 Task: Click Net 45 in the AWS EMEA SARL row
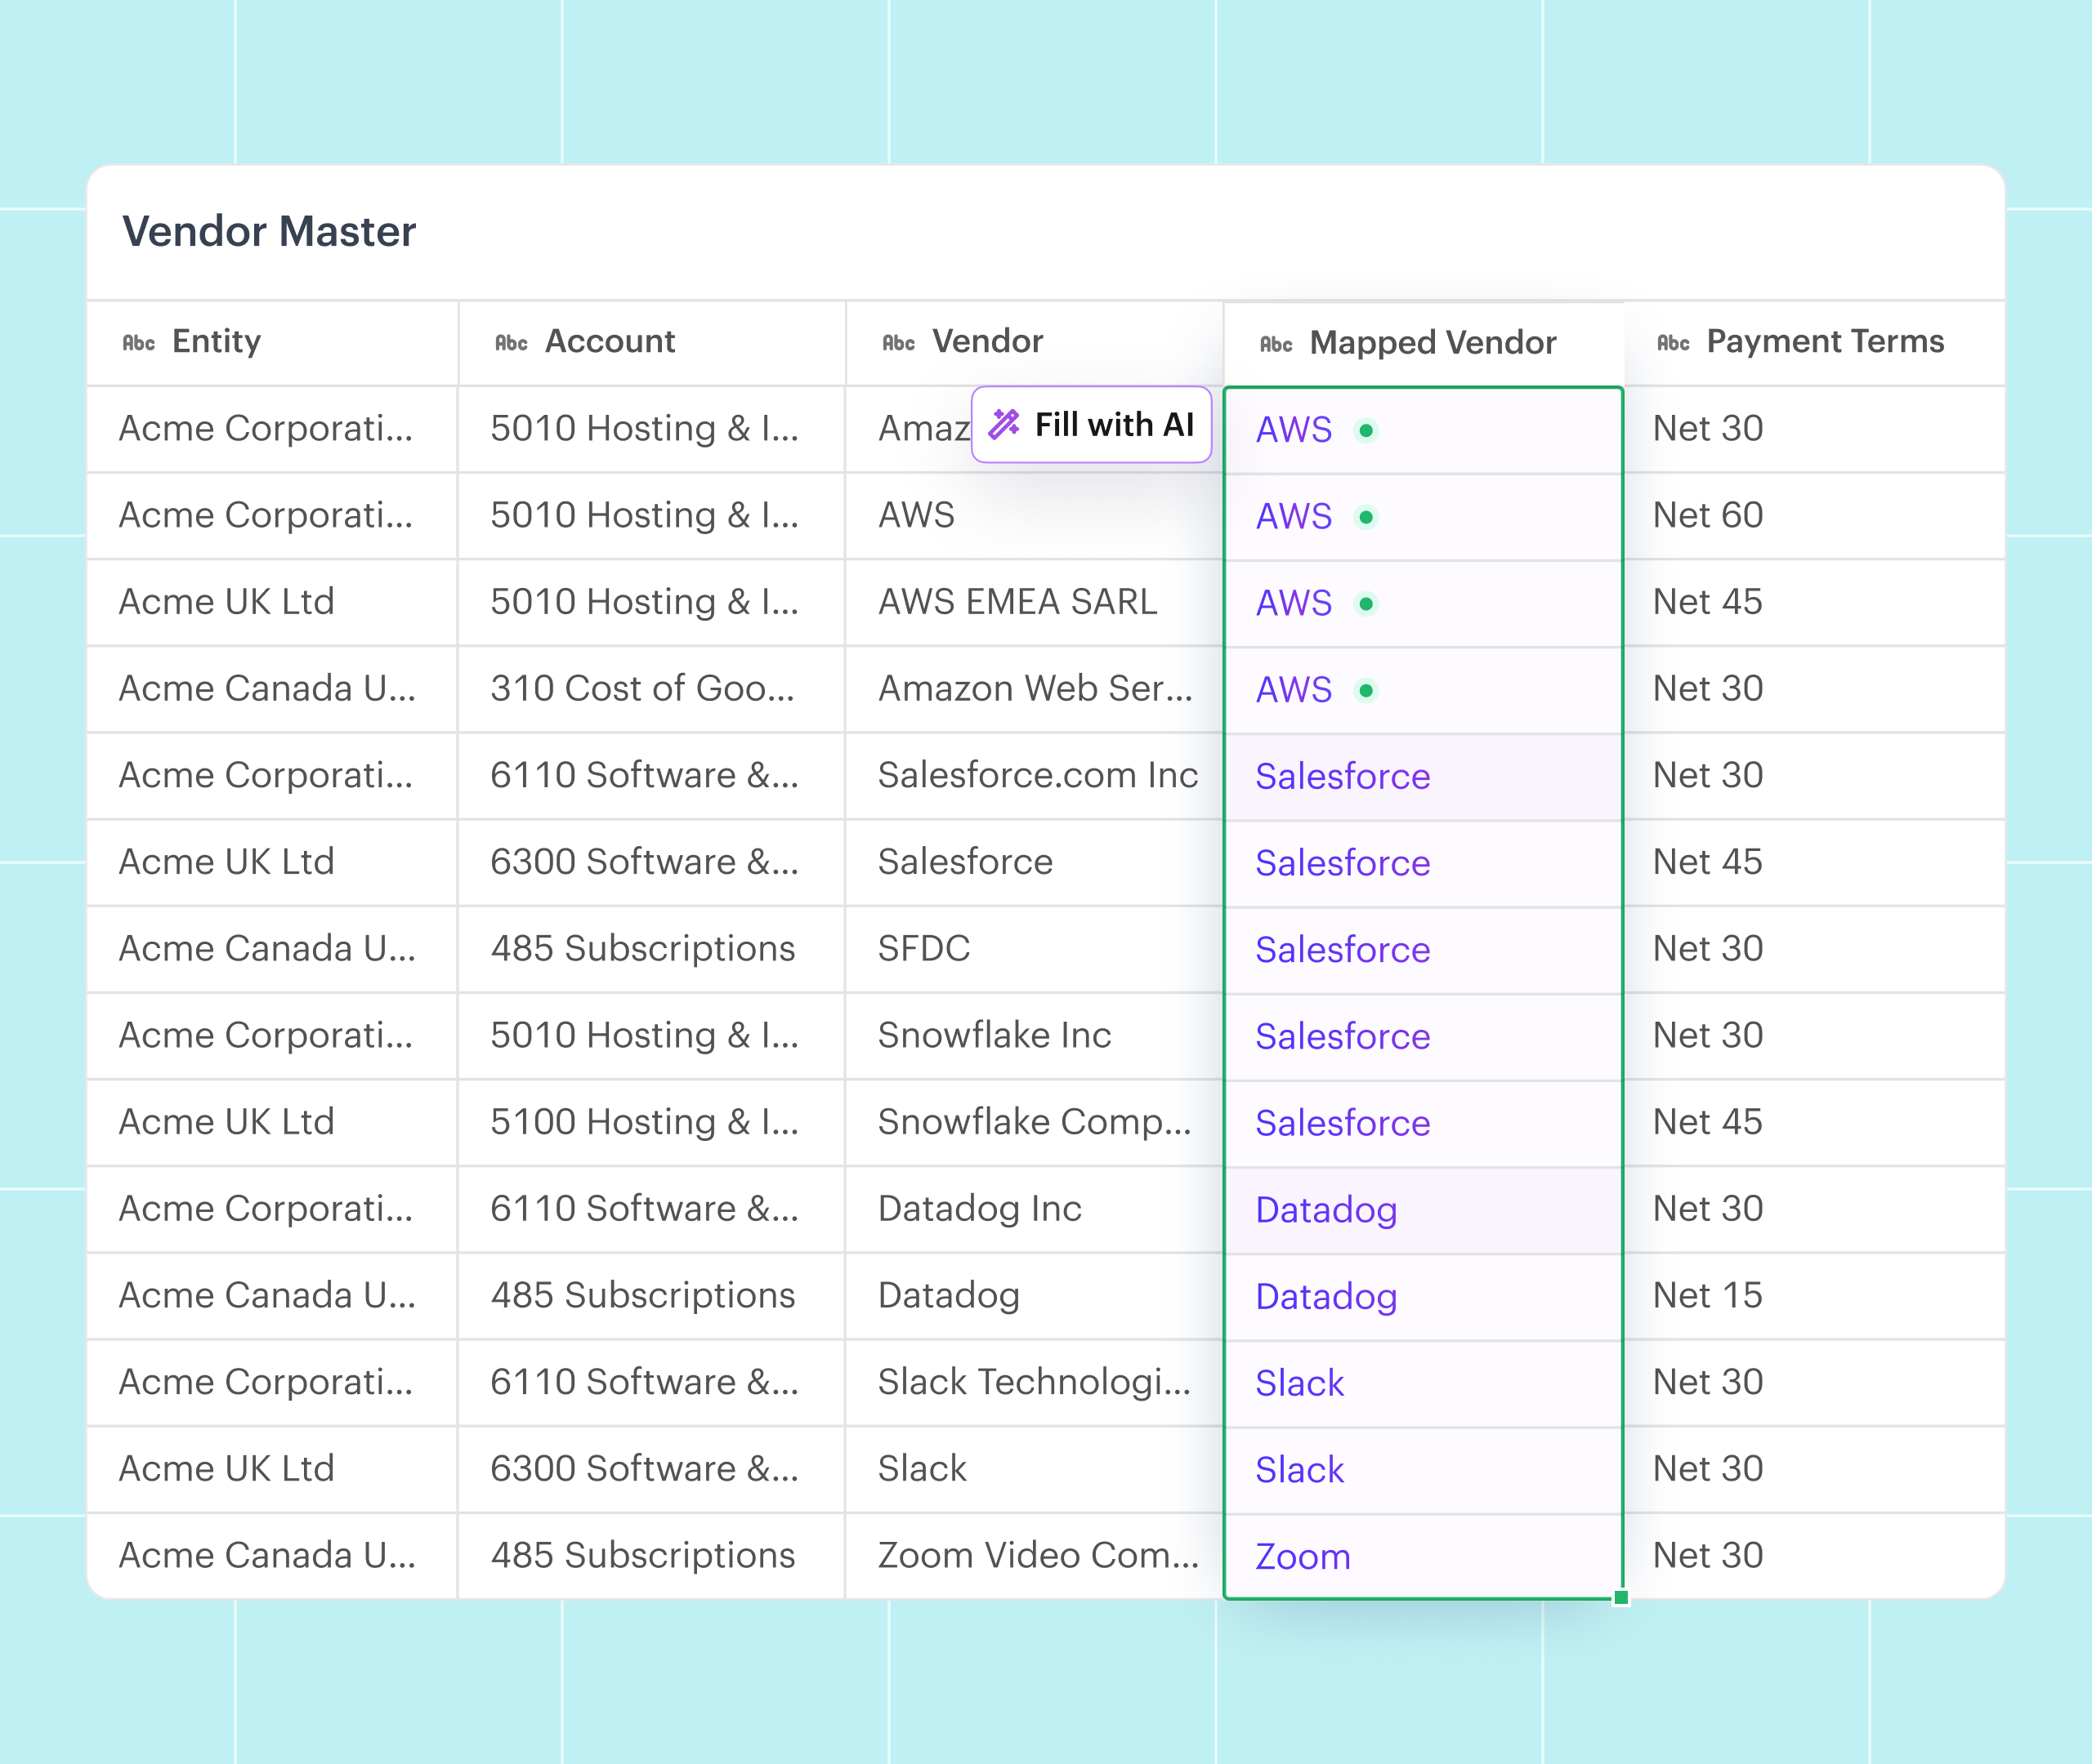point(1814,602)
